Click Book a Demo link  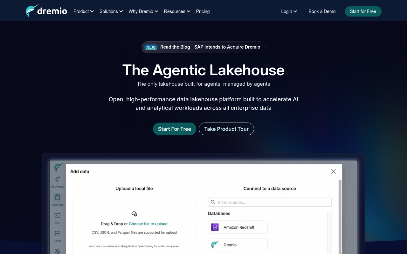pos(322,11)
